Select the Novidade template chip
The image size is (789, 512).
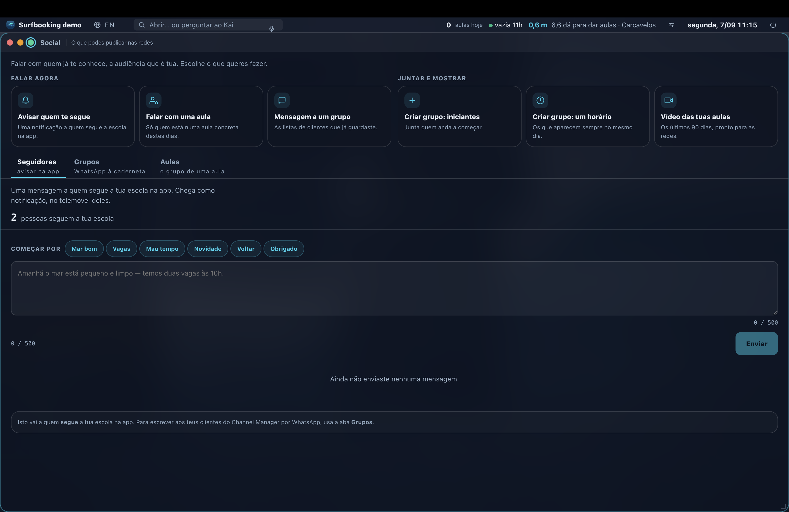point(207,249)
